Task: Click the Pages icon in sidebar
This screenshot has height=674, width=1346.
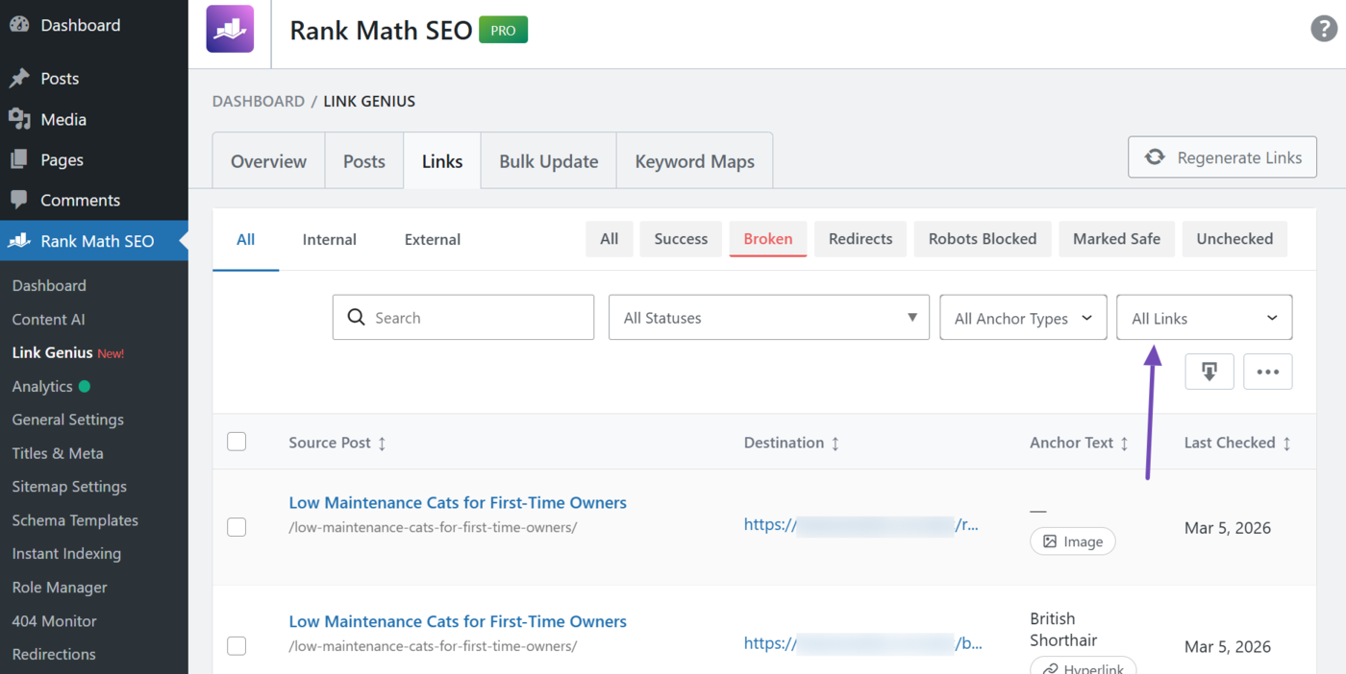Action: tap(19, 159)
